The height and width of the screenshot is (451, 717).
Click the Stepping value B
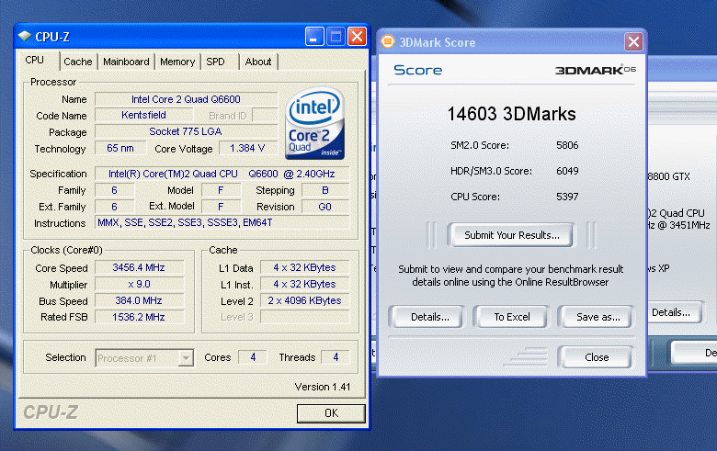click(325, 190)
